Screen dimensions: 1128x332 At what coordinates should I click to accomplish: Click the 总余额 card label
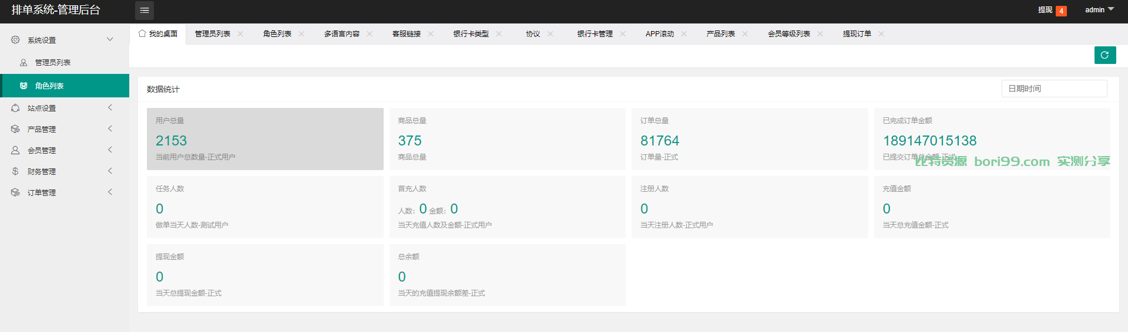point(409,257)
